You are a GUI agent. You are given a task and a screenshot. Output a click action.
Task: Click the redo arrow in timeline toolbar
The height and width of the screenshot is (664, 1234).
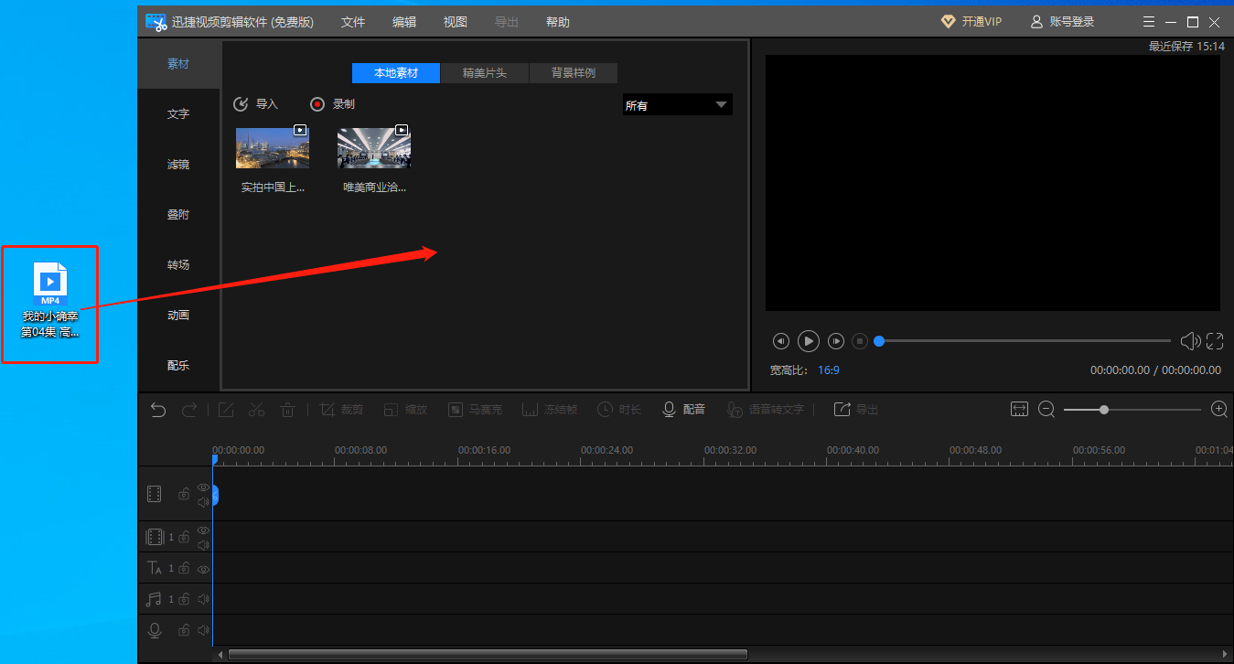(189, 410)
